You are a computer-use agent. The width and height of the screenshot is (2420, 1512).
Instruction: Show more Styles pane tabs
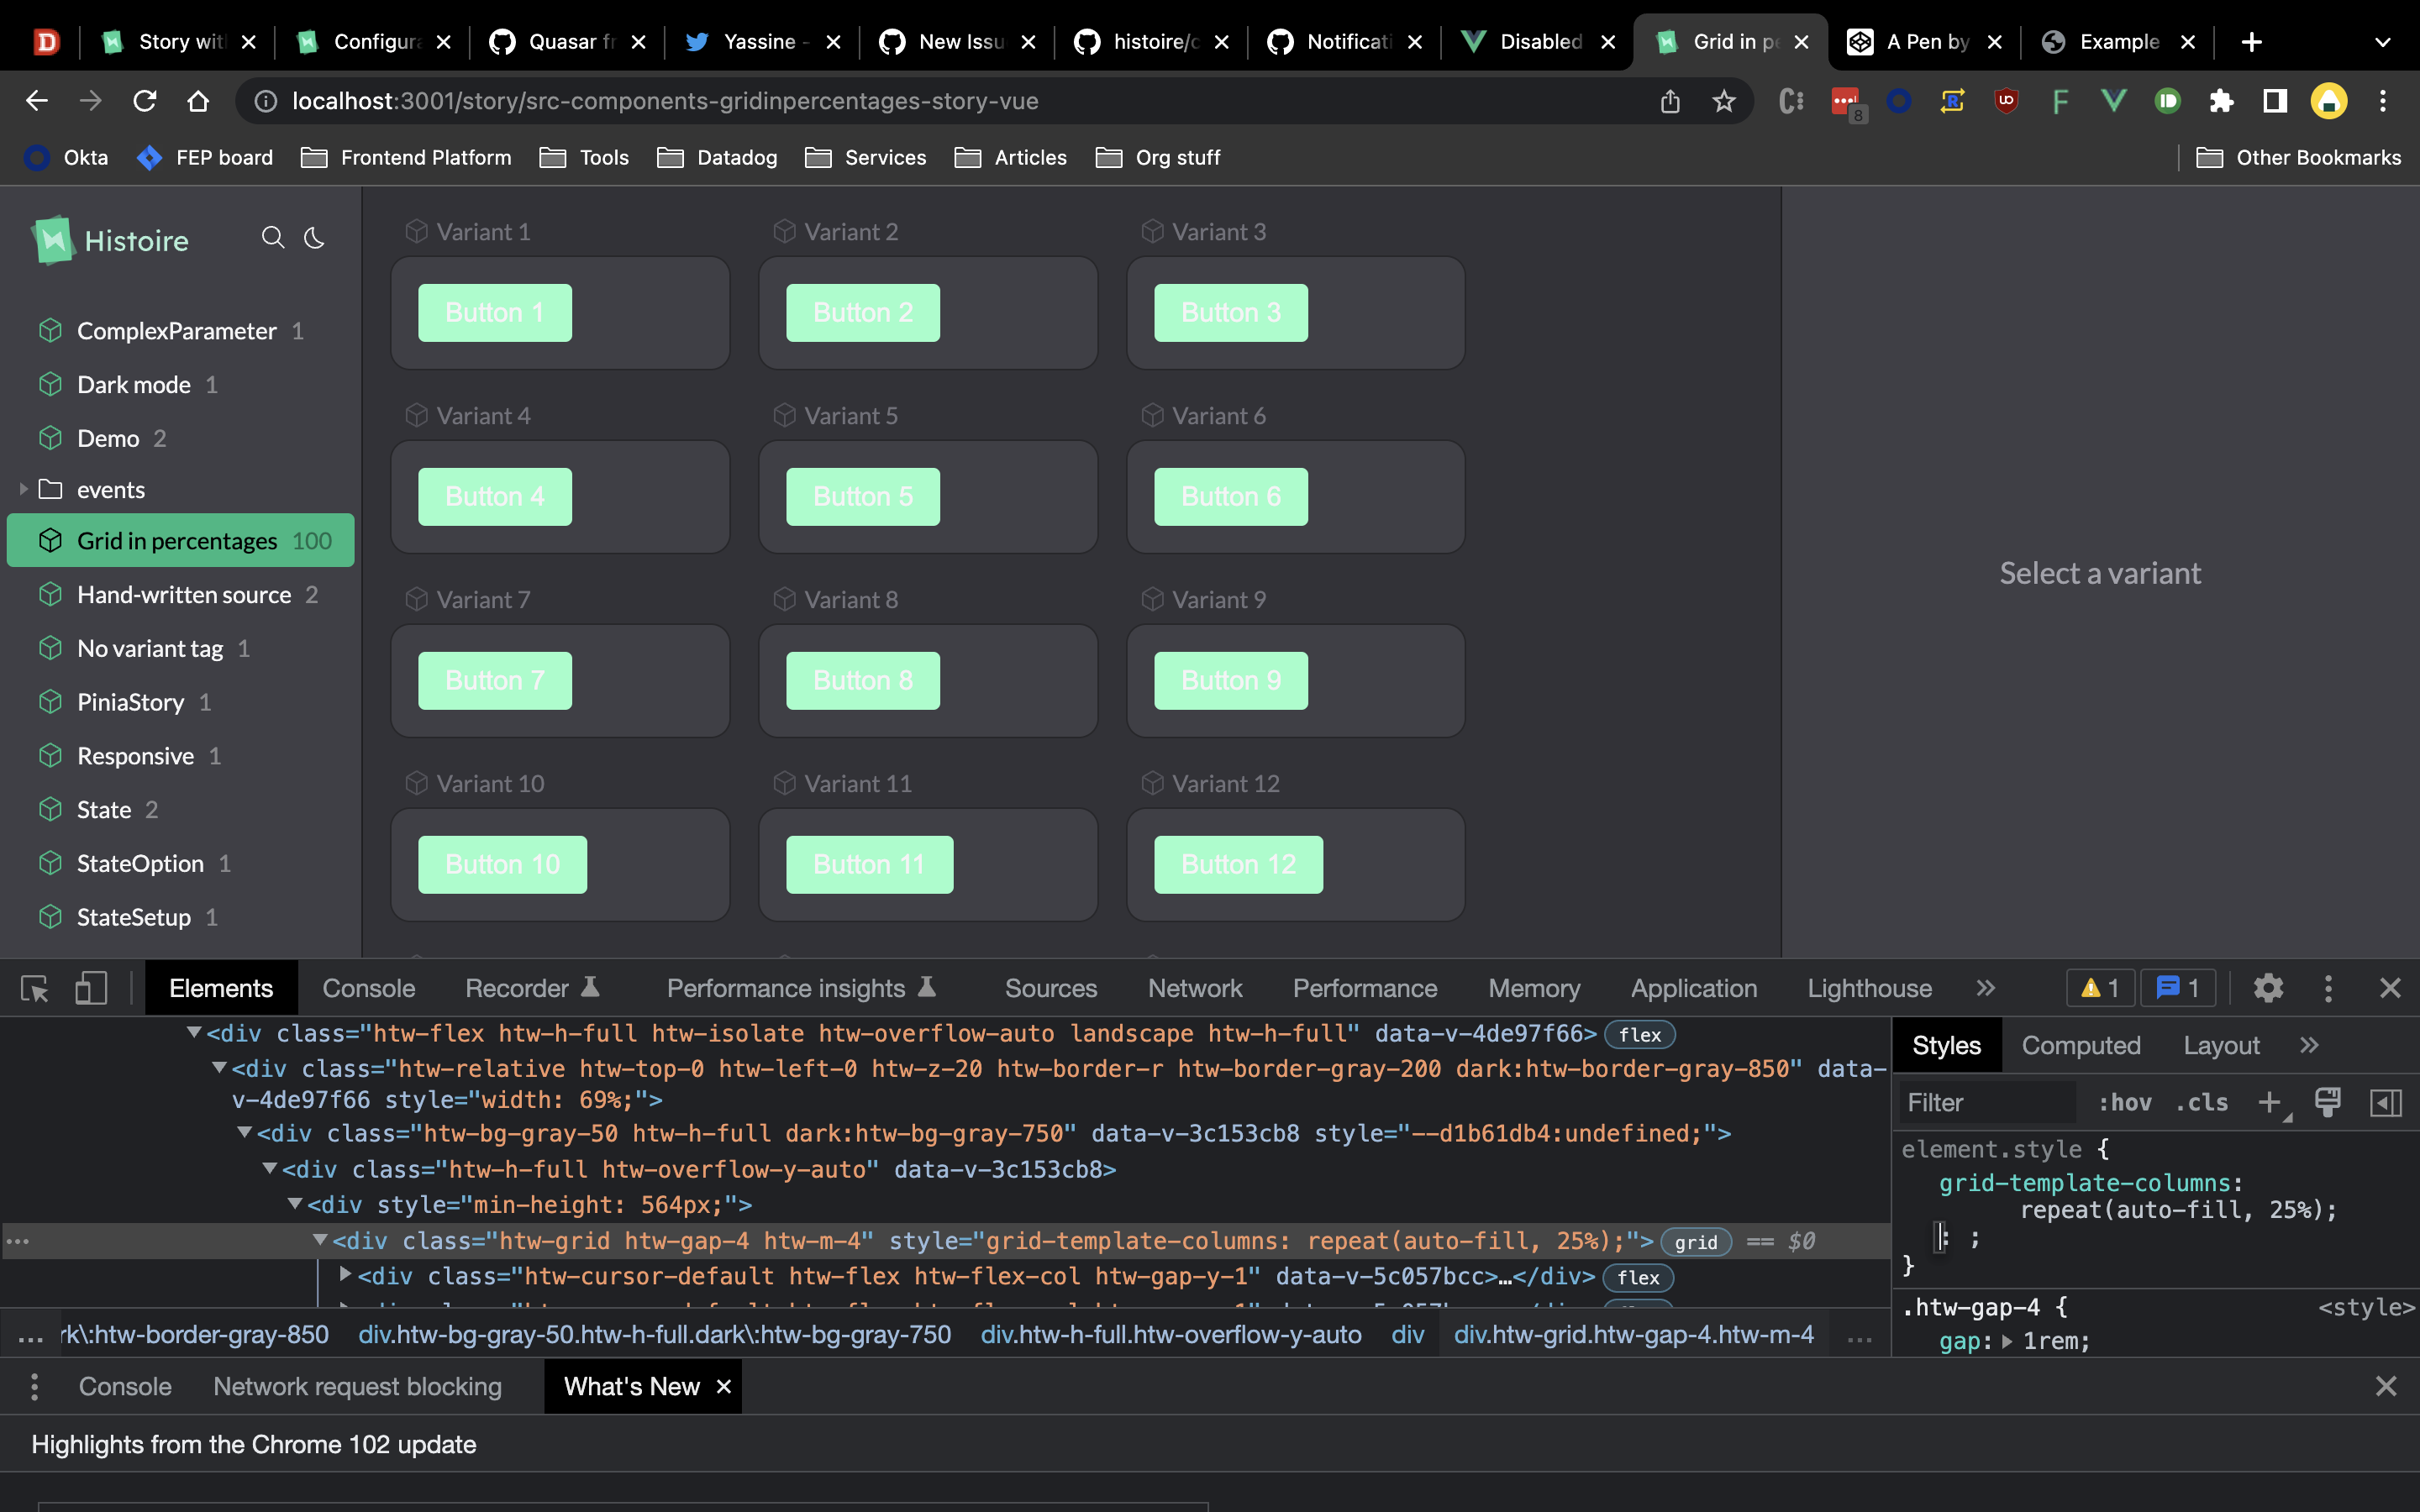[2309, 1046]
